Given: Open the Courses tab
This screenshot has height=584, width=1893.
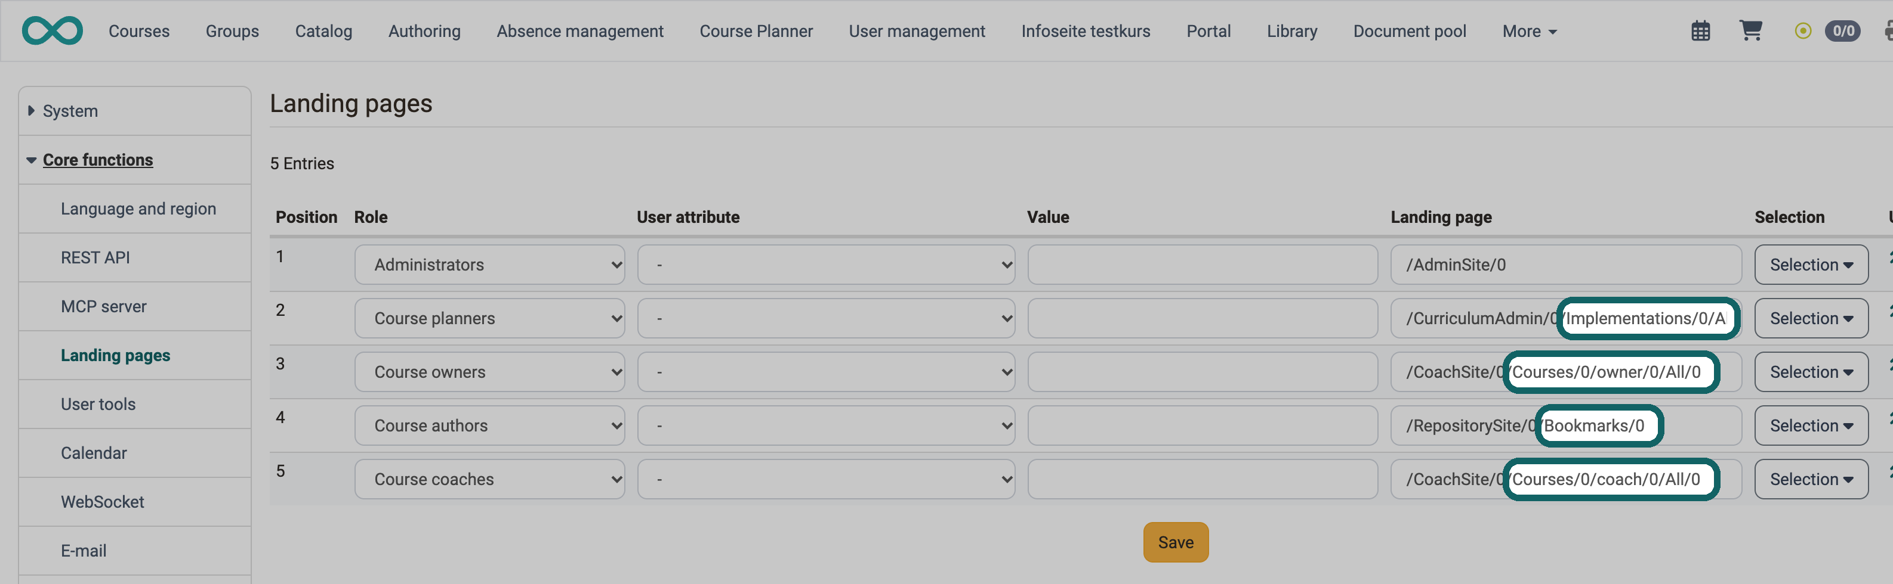Looking at the screenshot, I should (139, 31).
